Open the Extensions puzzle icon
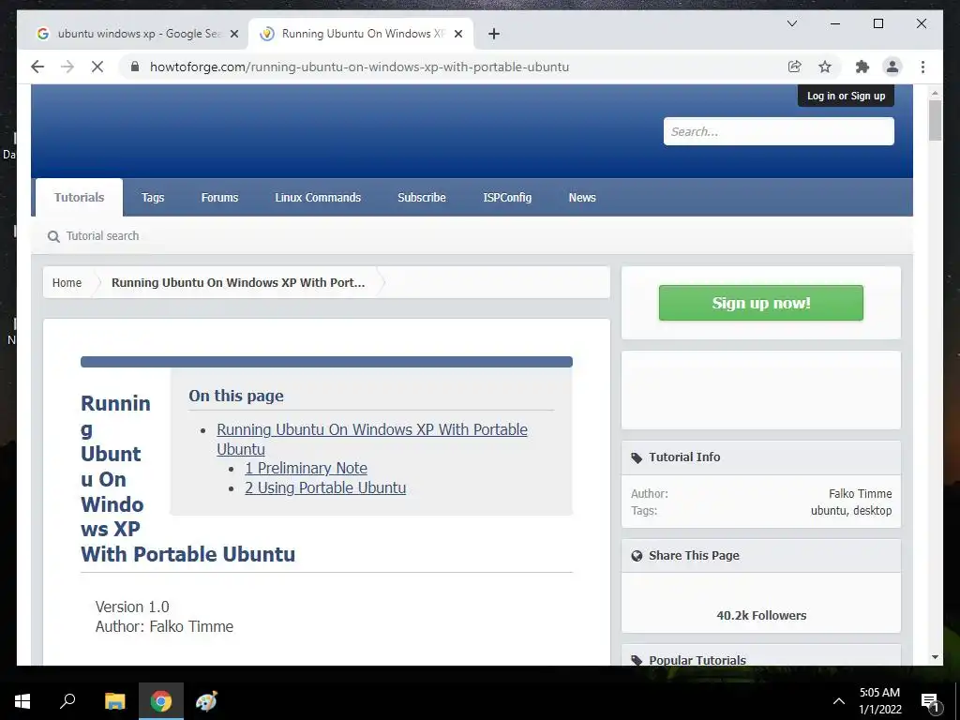The height and width of the screenshot is (720, 960). point(862,67)
